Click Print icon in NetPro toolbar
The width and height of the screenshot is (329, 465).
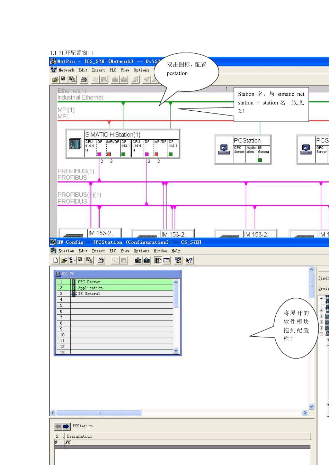click(84, 80)
